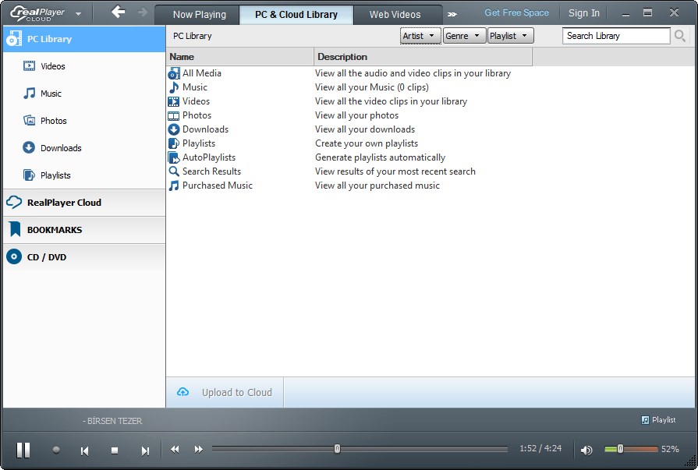Click the "1:52 / 4:24" time display
The height and width of the screenshot is (470, 698).
coord(540,449)
